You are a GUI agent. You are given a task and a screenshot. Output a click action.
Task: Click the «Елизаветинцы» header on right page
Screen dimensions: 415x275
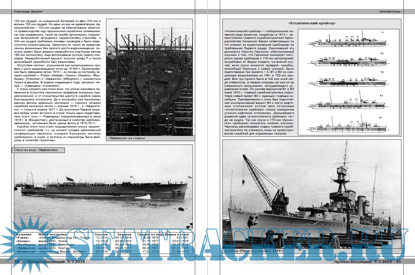pos(390,12)
